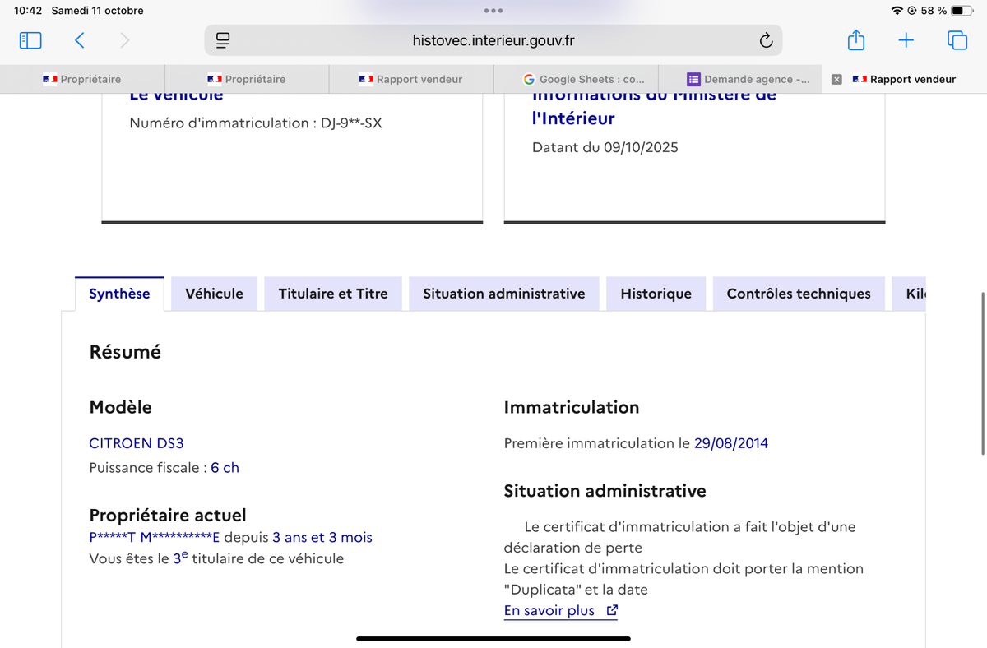The width and height of the screenshot is (987, 648).
Task: Switch to the second Propriétaire browser tab
Action: [247, 80]
